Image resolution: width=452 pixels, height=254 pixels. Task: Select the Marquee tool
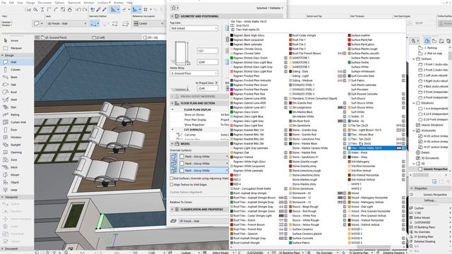point(17,48)
